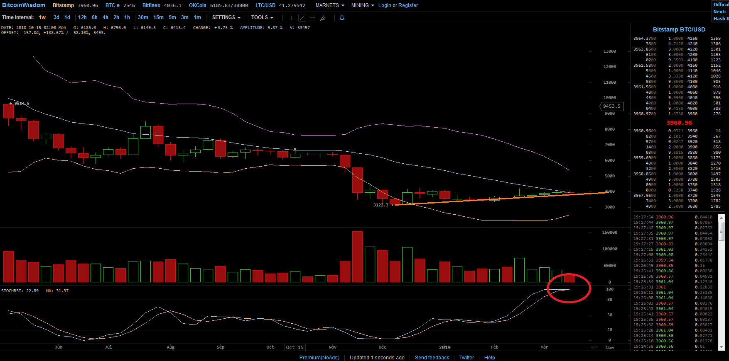Image resolution: width=729 pixels, height=361 pixels.
Task: Open the BTC-e market link
Action: 112,5
